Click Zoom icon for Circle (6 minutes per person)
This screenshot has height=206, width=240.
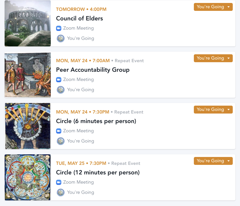click(x=59, y=131)
